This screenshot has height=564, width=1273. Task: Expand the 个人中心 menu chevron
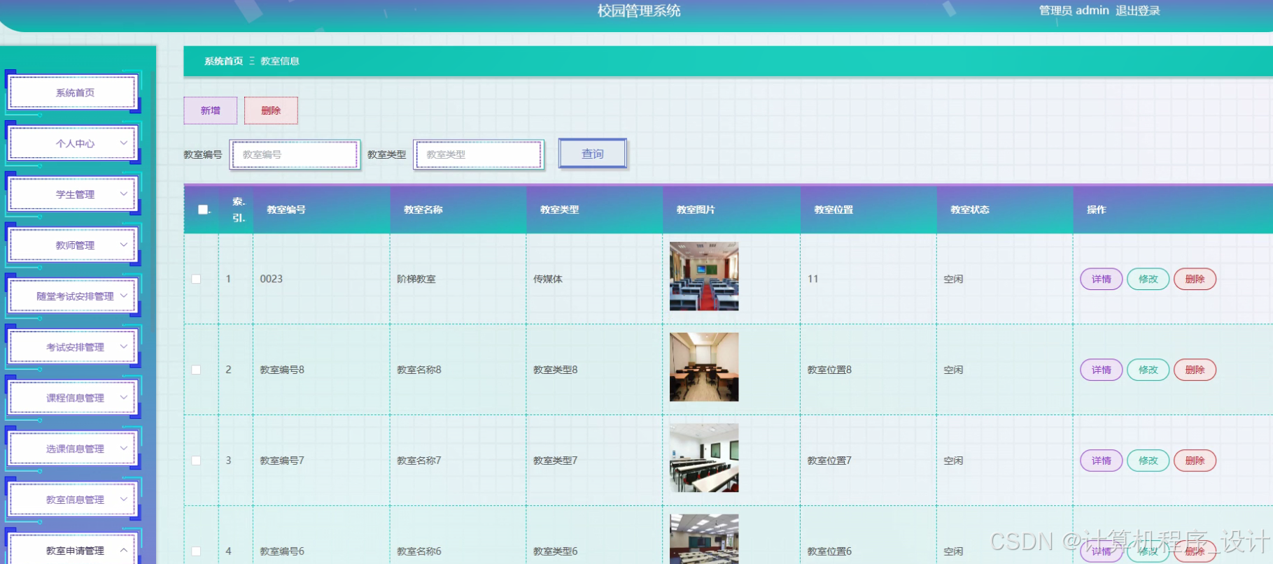124,143
